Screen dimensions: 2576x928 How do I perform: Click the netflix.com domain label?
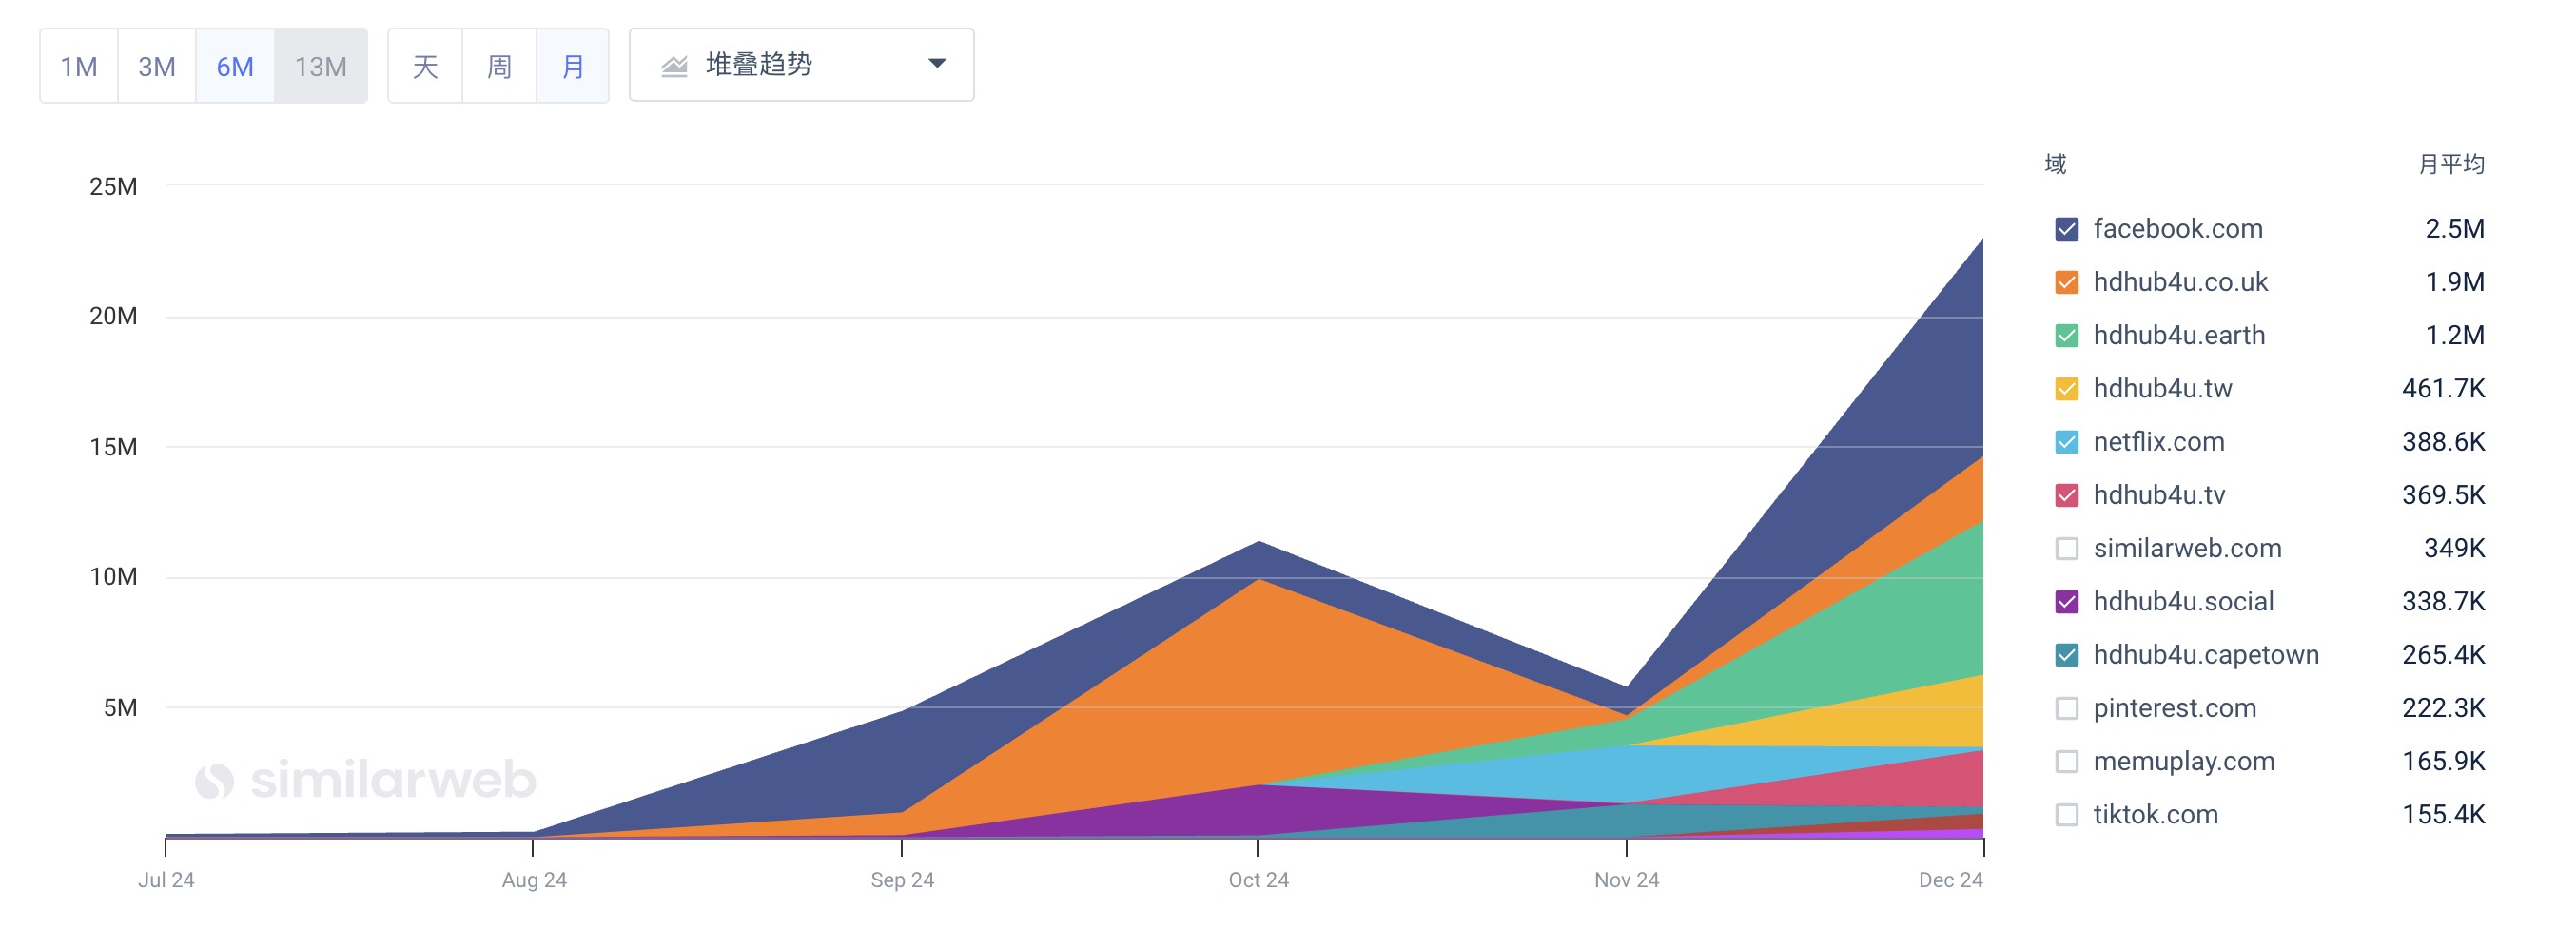coord(2159,442)
